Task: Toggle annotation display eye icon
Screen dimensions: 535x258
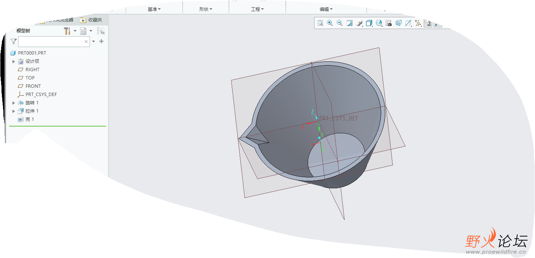Action: tap(428, 23)
